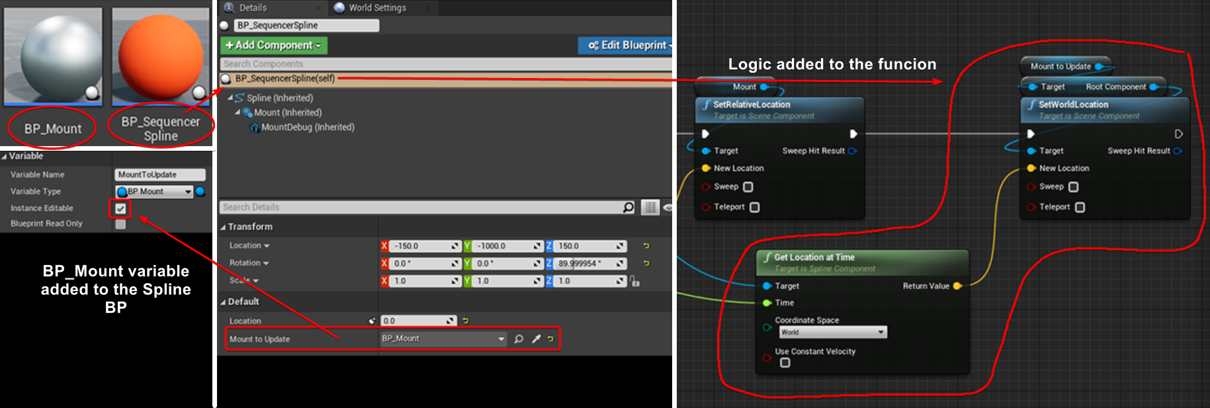The height and width of the screenshot is (408, 1210).
Task: Click the Variable Type blue color pill
Action: [x=200, y=192]
